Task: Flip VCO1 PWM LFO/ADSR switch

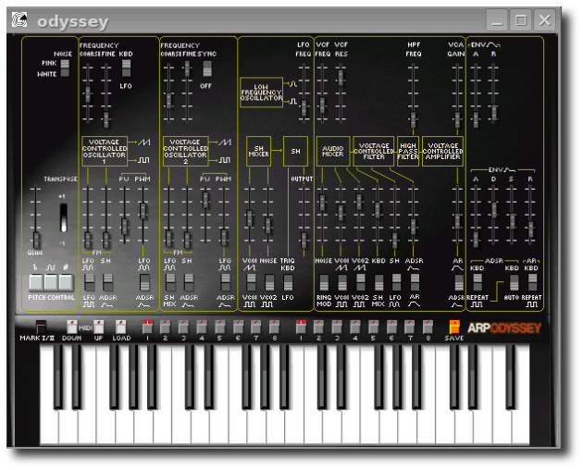Action: (144, 283)
